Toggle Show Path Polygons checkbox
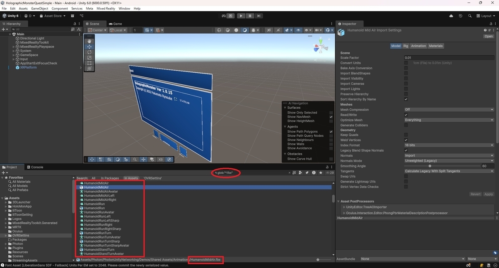Viewport: 499px width, 268px height. [x=331, y=132]
